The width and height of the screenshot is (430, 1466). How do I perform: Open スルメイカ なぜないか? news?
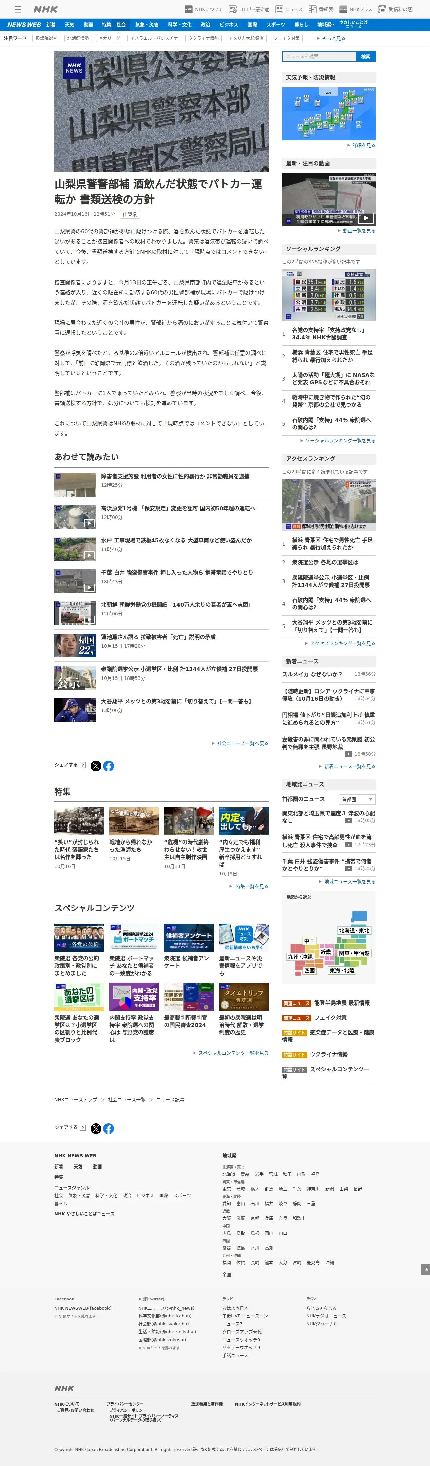(312, 674)
